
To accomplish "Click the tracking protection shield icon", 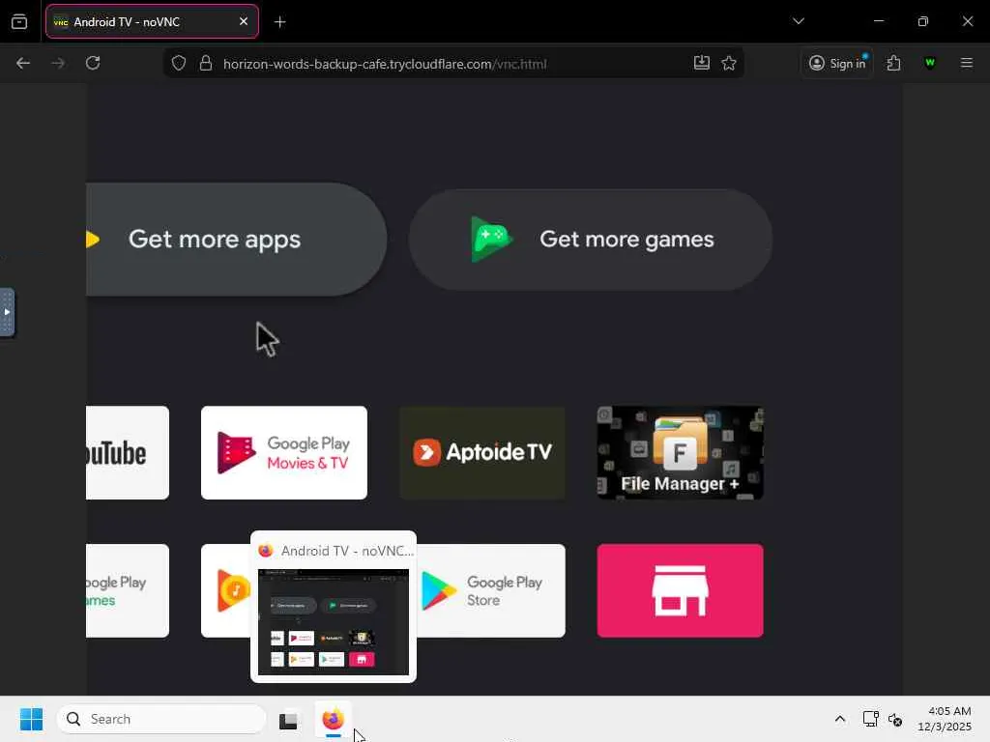I will tap(179, 63).
